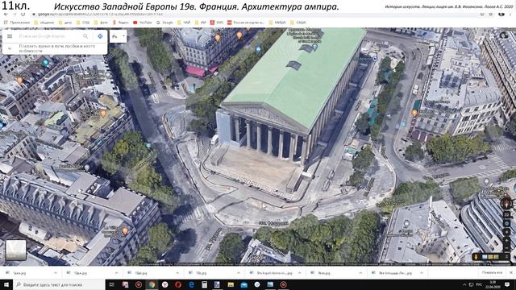Expand options for 1дкв.jpg download

coord(56,273)
